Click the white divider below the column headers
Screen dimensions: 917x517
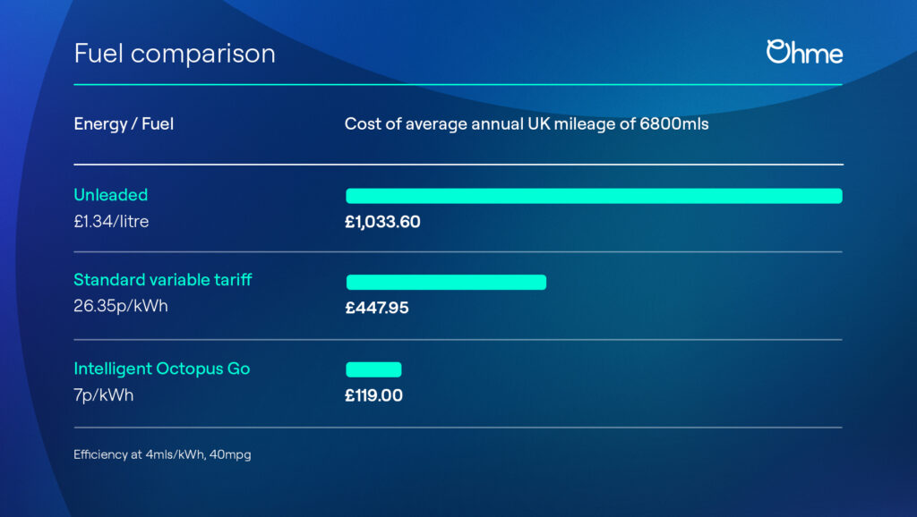[458, 165]
